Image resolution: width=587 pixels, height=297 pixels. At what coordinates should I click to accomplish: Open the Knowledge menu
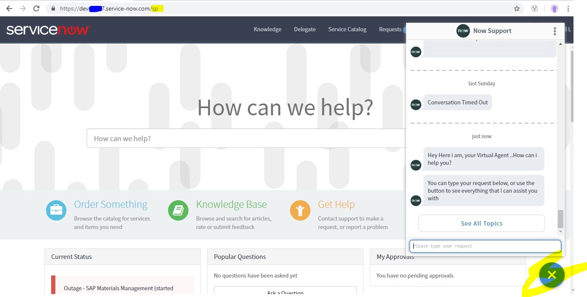pyautogui.click(x=267, y=30)
